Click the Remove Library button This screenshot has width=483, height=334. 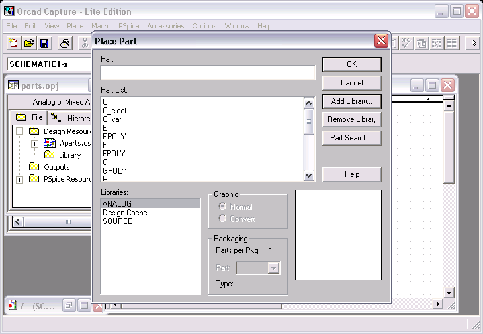(x=352, y=119)
